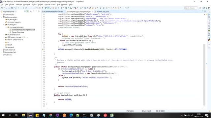Select the CucumberCraft project
This screenshot has height=118, width=211.
(11, 52)
